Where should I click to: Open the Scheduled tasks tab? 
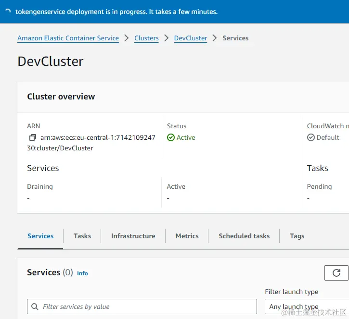click(x=244, y=236)
